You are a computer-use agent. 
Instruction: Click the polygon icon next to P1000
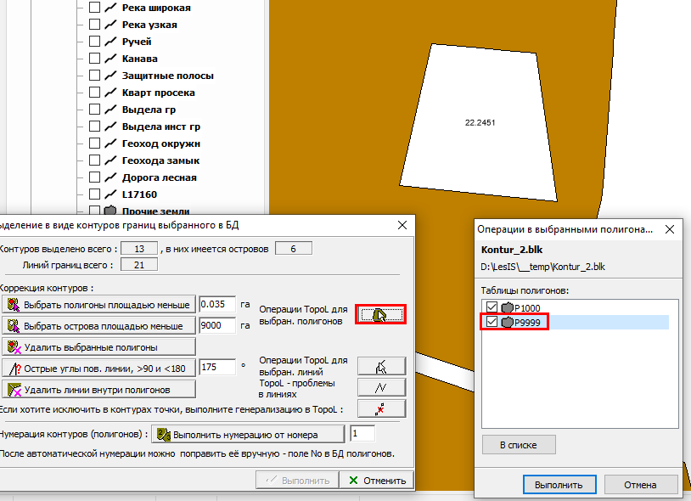508,307
